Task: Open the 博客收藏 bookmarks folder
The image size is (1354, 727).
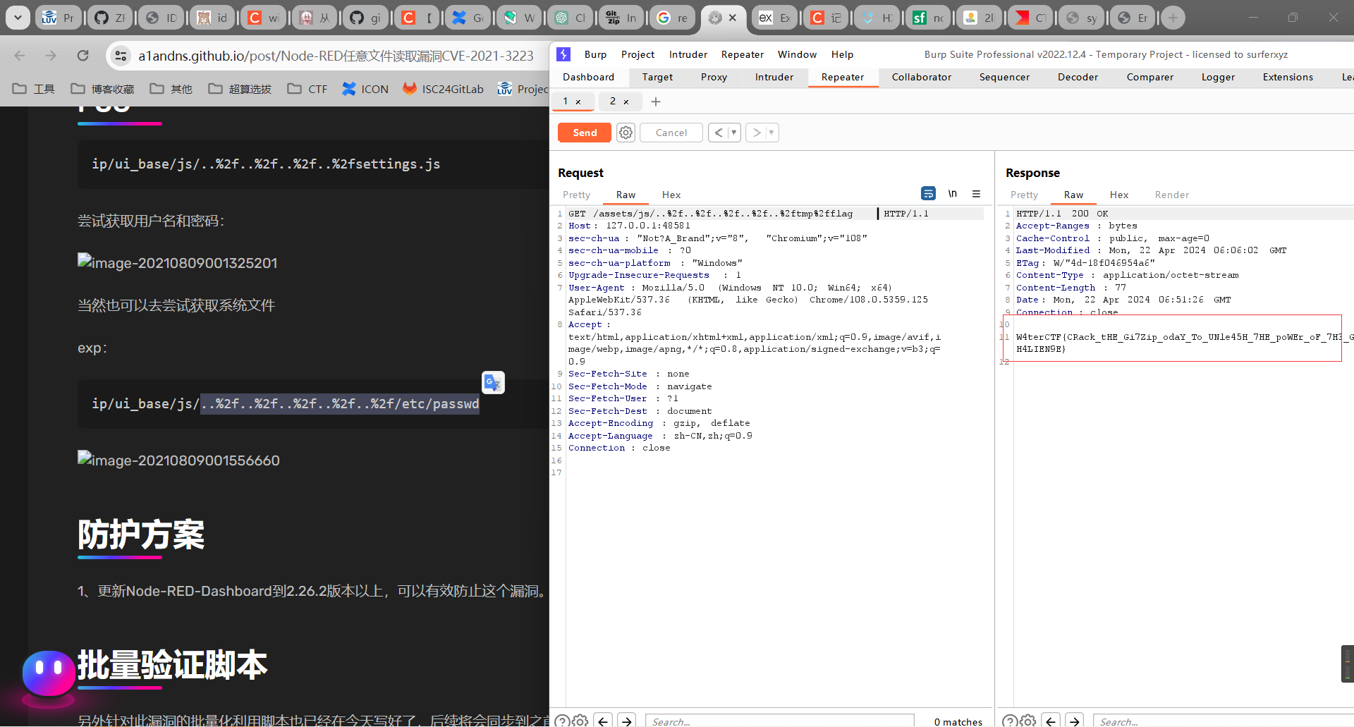Action: (103, 89)
